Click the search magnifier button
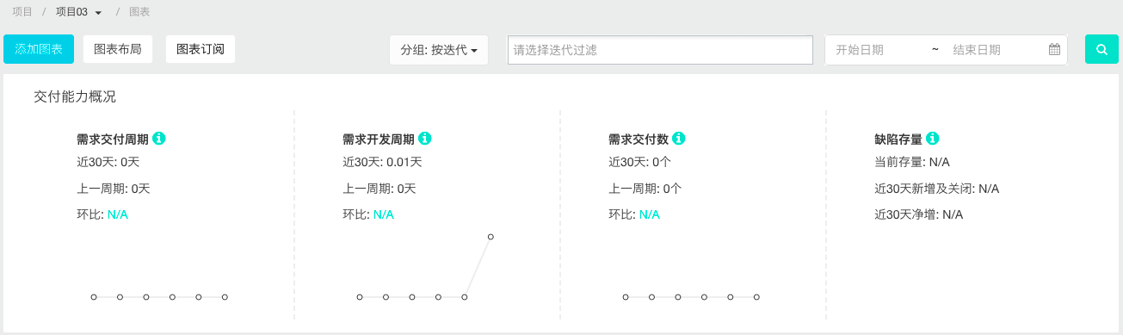This screenshot has height=335, width=1123. pyautogui.click(x=1101, y=49)
